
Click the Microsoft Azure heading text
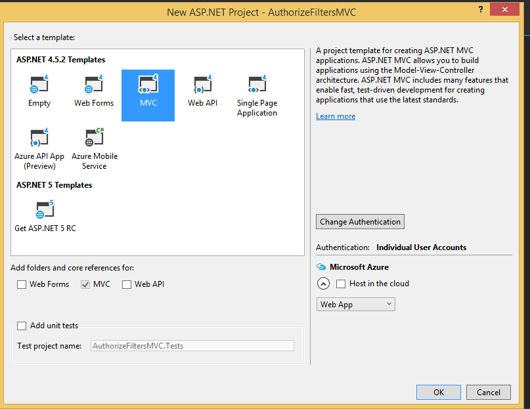[359, 267]
